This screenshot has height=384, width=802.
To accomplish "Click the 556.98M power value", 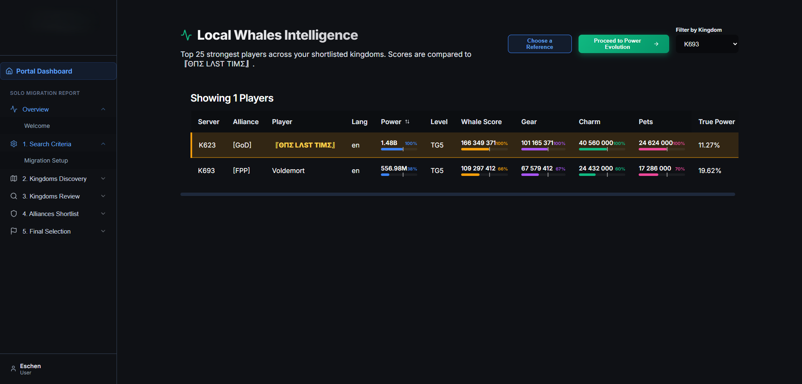I will tap(394, 168).
